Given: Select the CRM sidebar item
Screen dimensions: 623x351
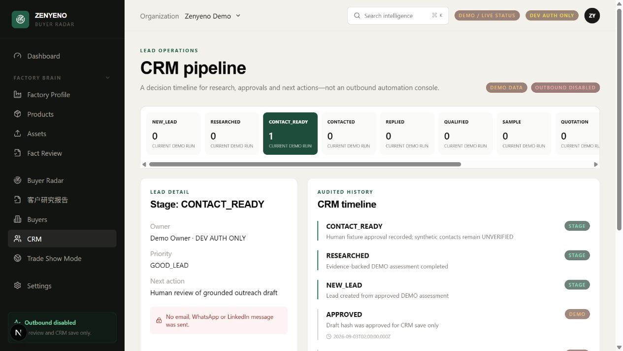Looking at the screenshot, I should pos(62,239).
